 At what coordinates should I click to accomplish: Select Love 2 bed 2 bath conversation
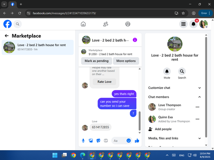(x=38, y=47)
